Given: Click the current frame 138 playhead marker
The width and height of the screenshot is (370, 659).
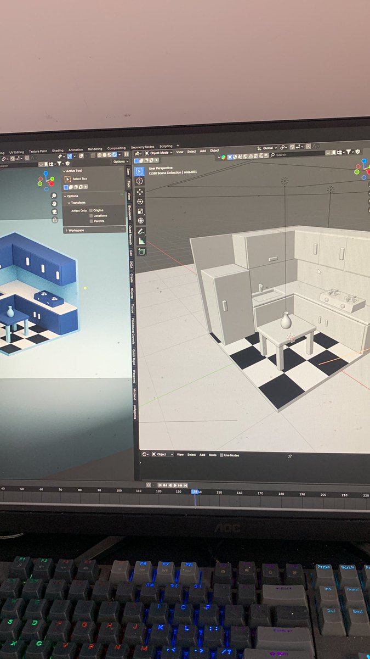Looking at the screenshot, I should pyautogui.click(x=194, y=492).
